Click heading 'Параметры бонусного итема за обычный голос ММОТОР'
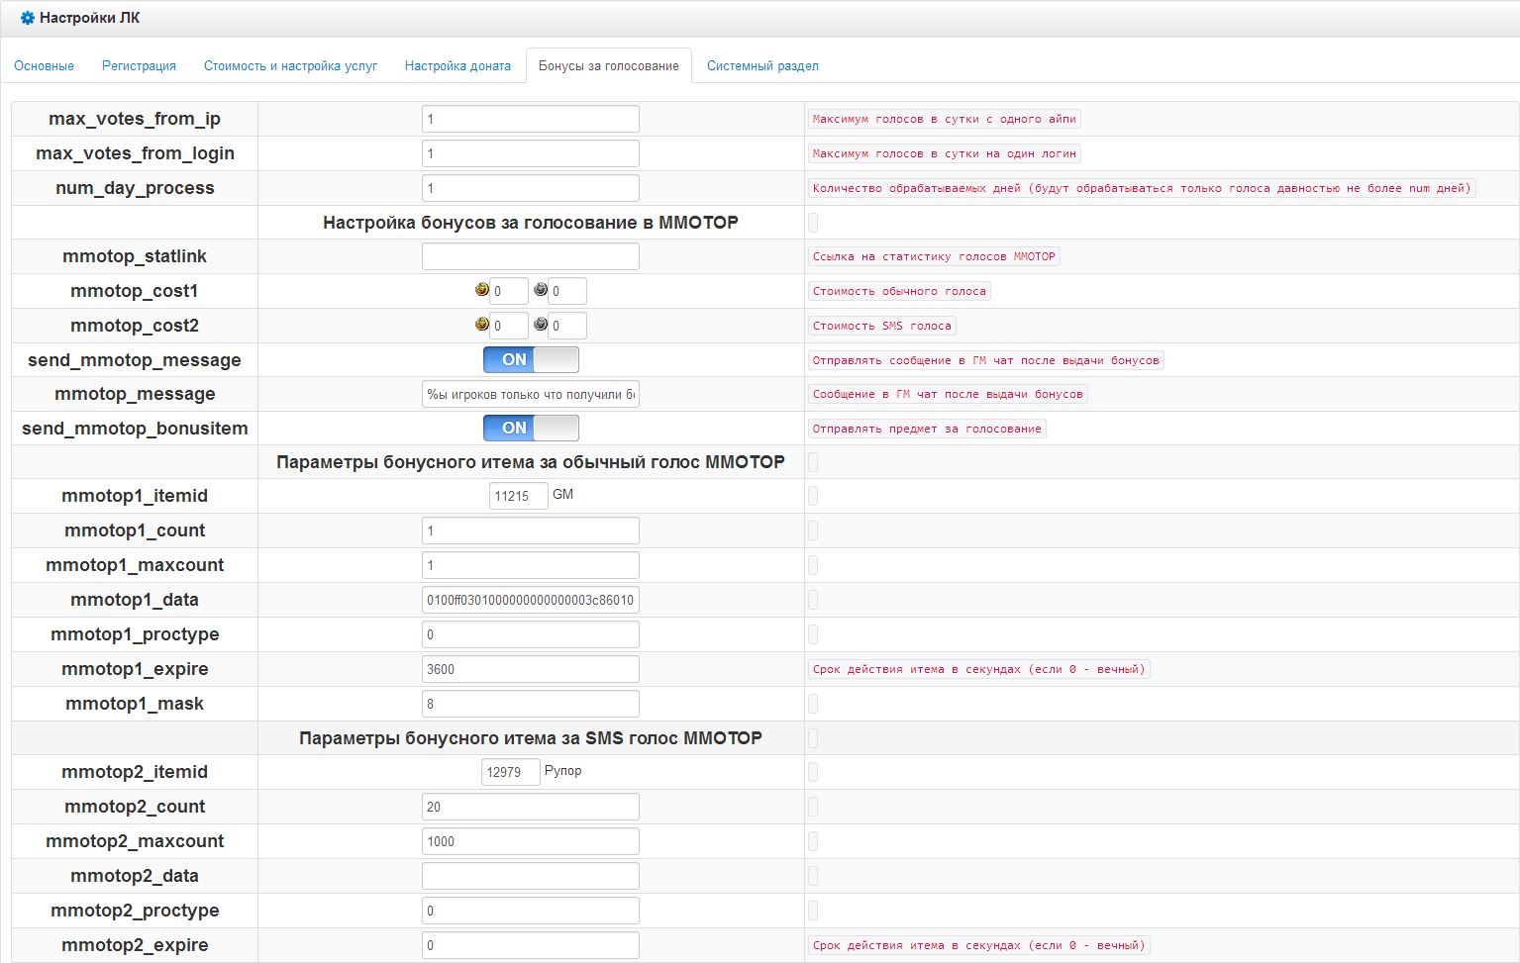1520x963 pixels. [x=531, y=462]
